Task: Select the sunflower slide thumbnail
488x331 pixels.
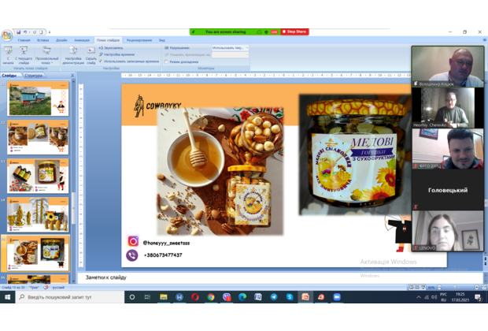Action: point(38,212)
